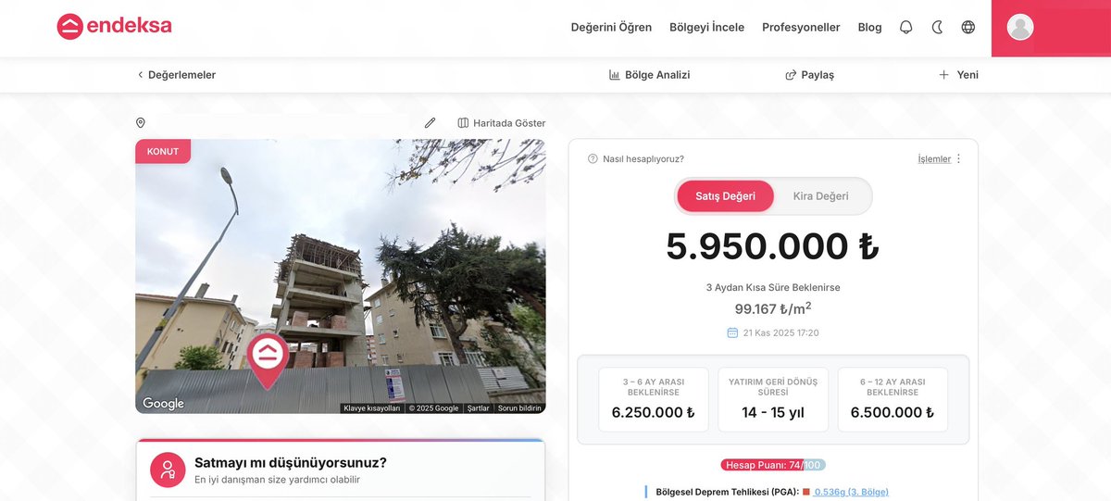Click the 6 – 12 ay 6.500.000 ₺ card

893,399
